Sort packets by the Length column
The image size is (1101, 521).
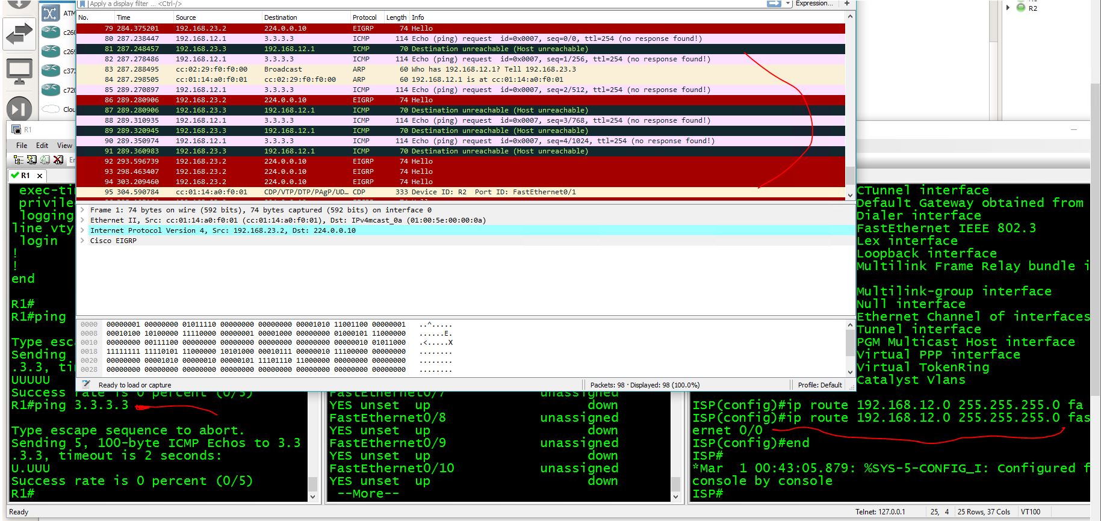click(396, 17)
